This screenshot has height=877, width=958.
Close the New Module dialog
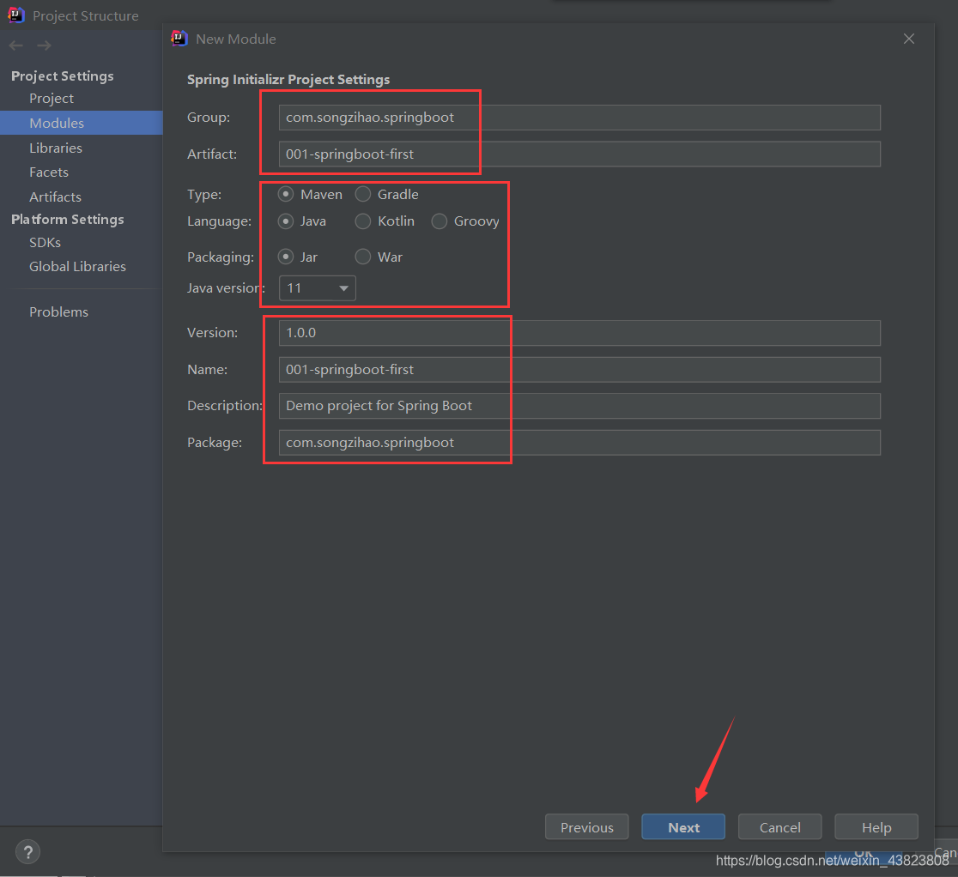pyautogui.click(x=909, y=39)
